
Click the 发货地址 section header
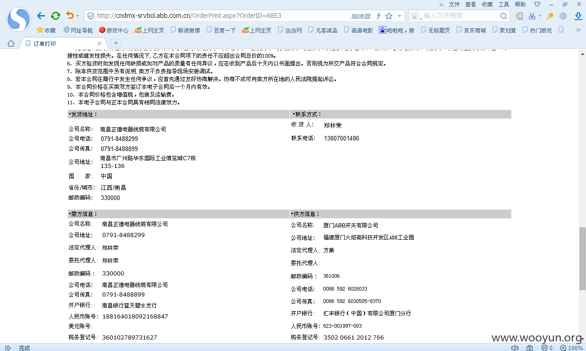(x=178, y=114)
